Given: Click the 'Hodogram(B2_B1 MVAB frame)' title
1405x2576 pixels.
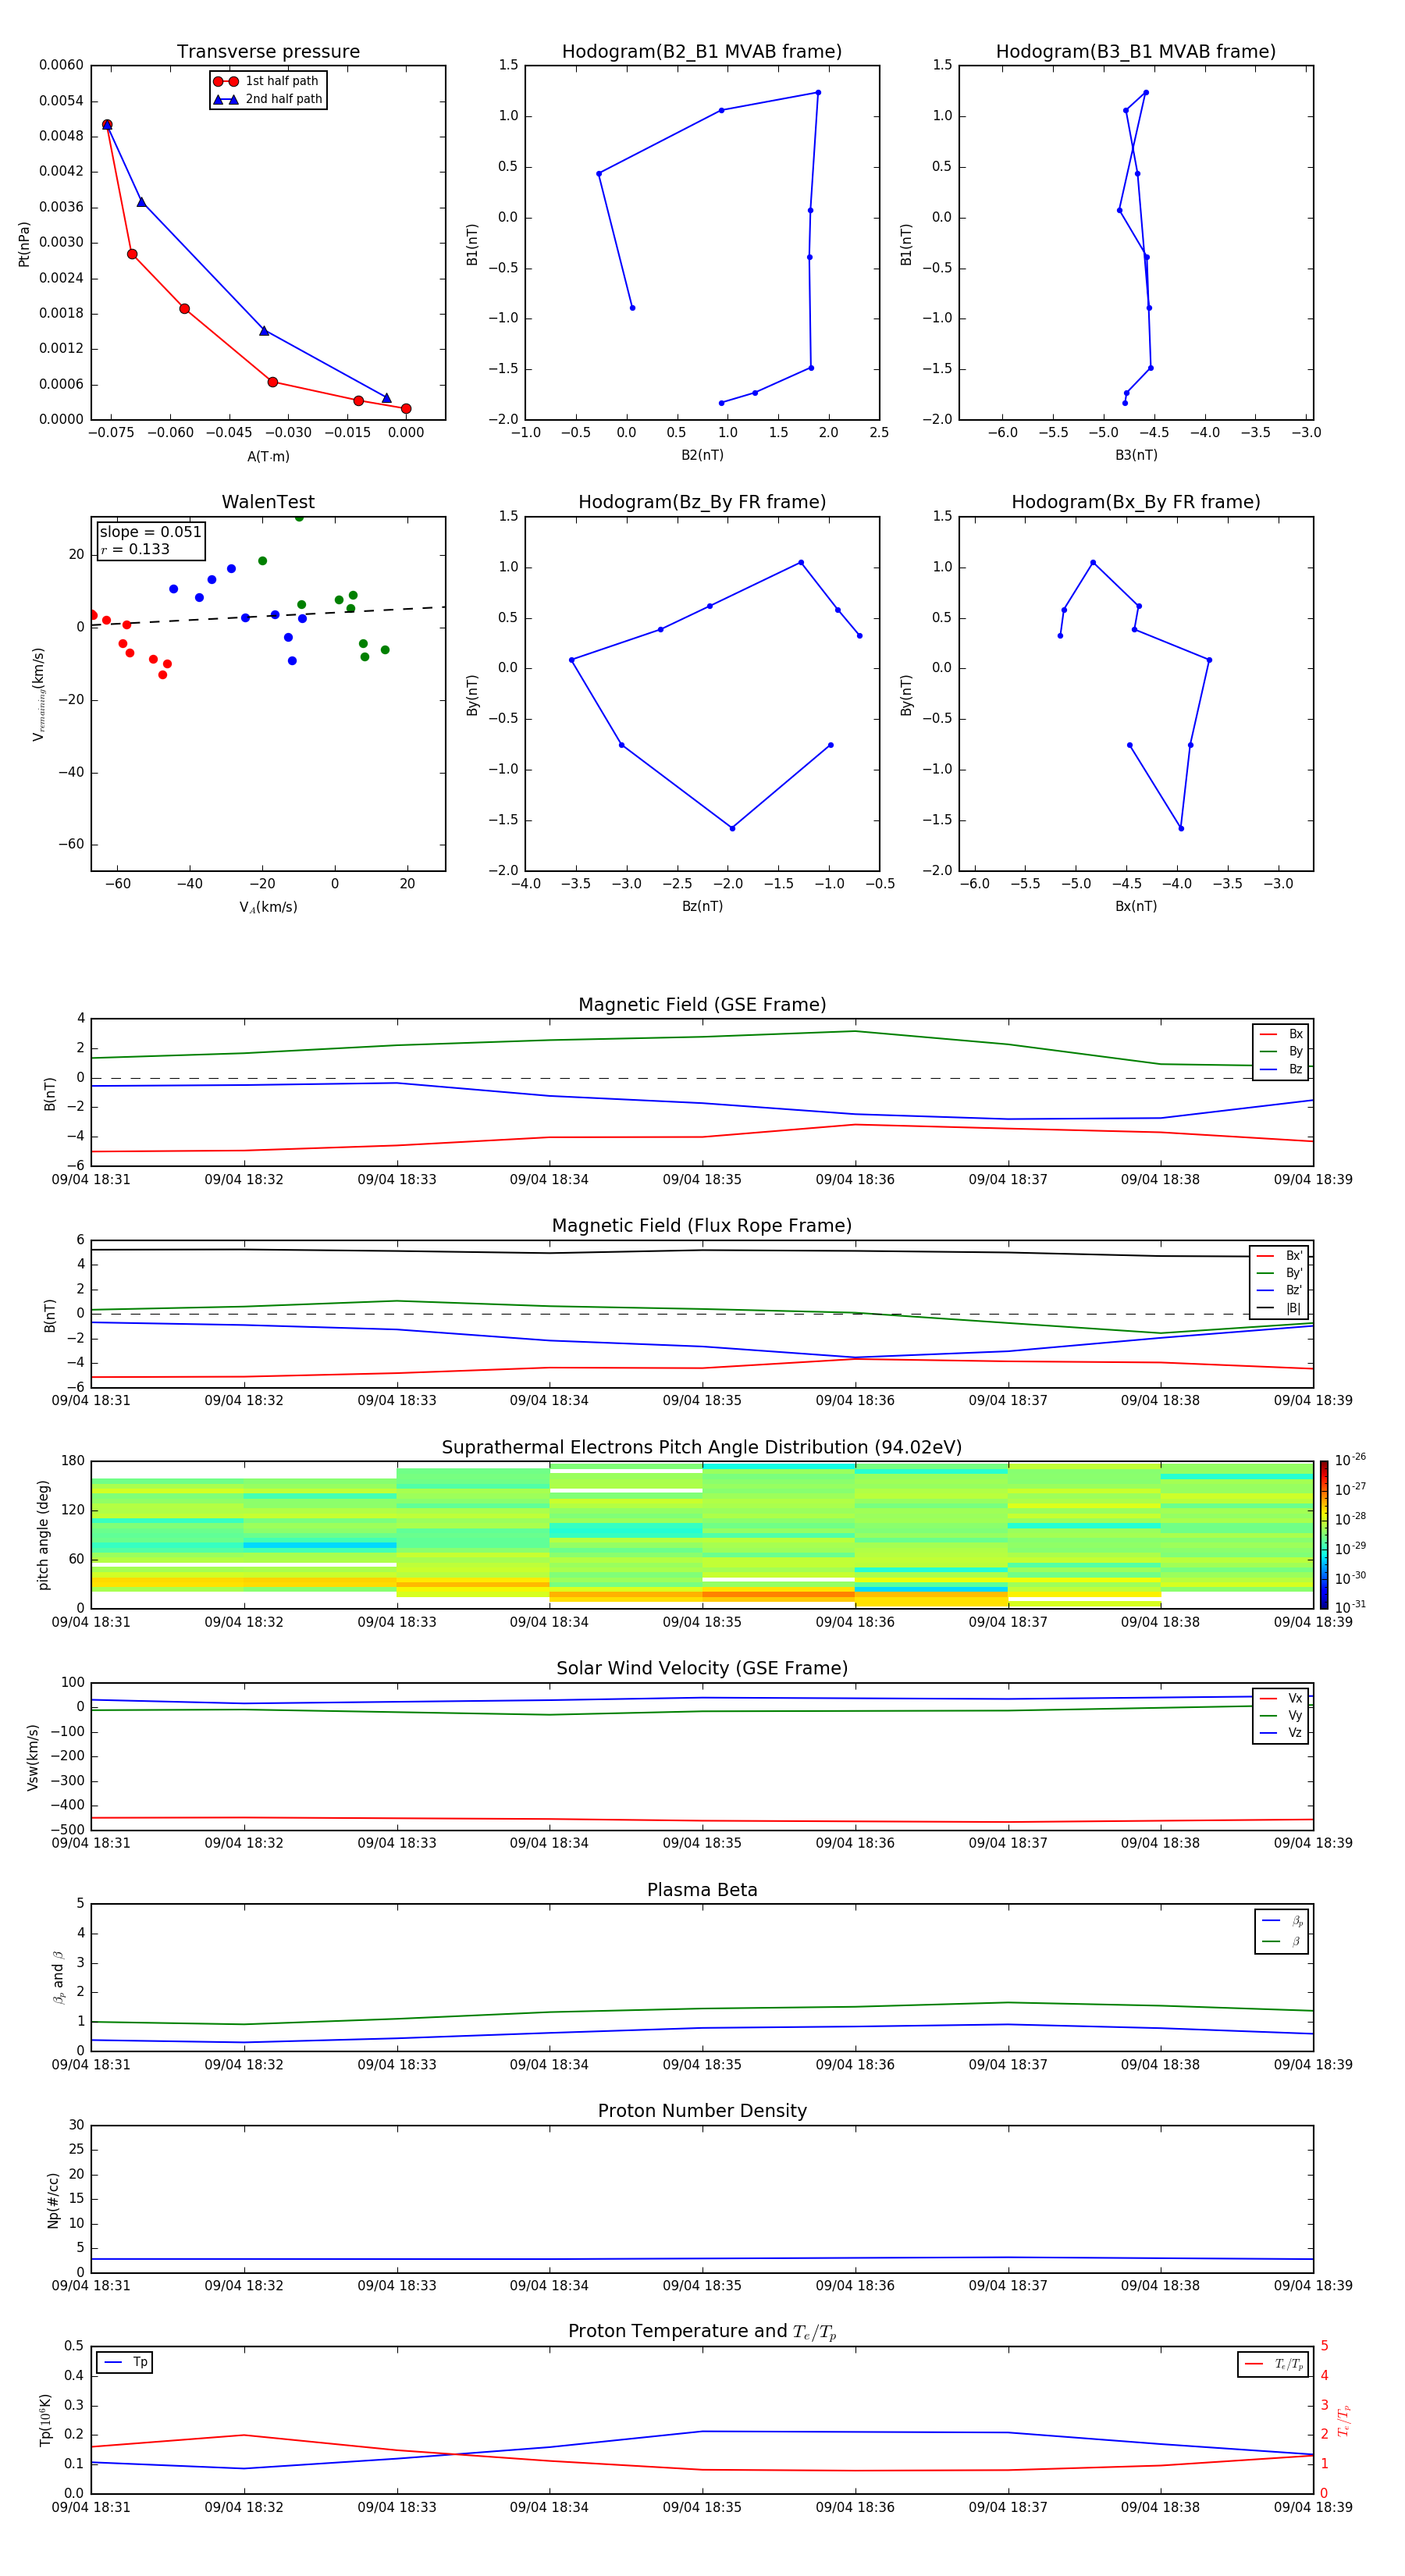Looking at the screenshot, I should (702, 52).
